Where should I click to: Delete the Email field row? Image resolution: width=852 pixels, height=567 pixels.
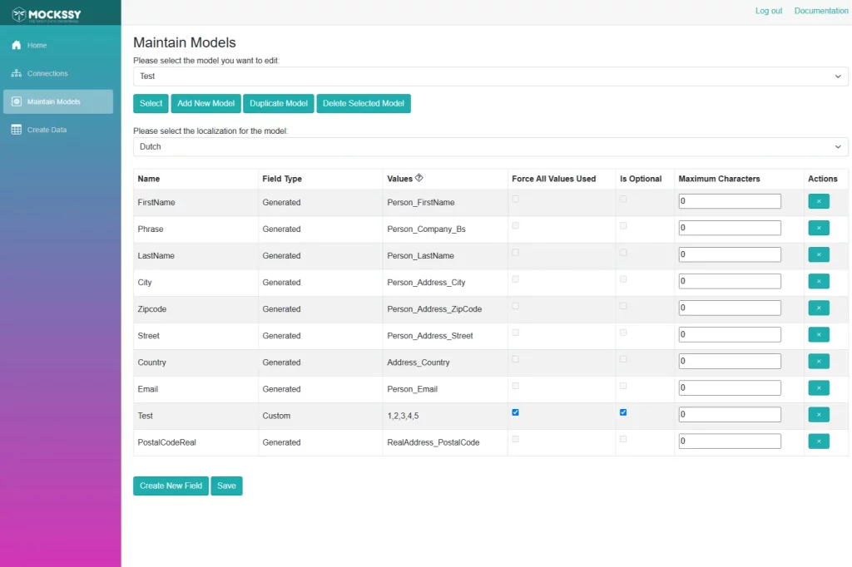coord(819,387)
